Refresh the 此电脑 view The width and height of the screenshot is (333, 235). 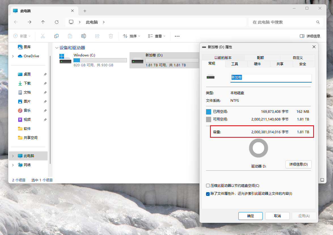pos(56,22)
